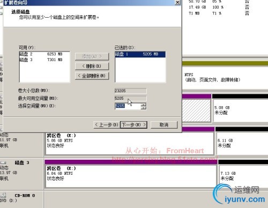
Task: Click the 选择空间量 input field
Action: 128,106
